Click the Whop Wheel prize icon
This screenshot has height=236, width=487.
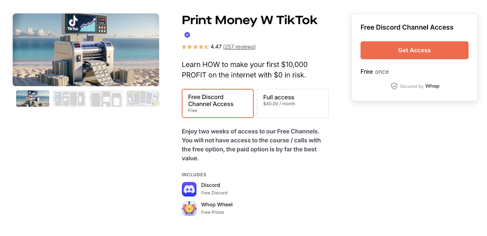point(189,209)
